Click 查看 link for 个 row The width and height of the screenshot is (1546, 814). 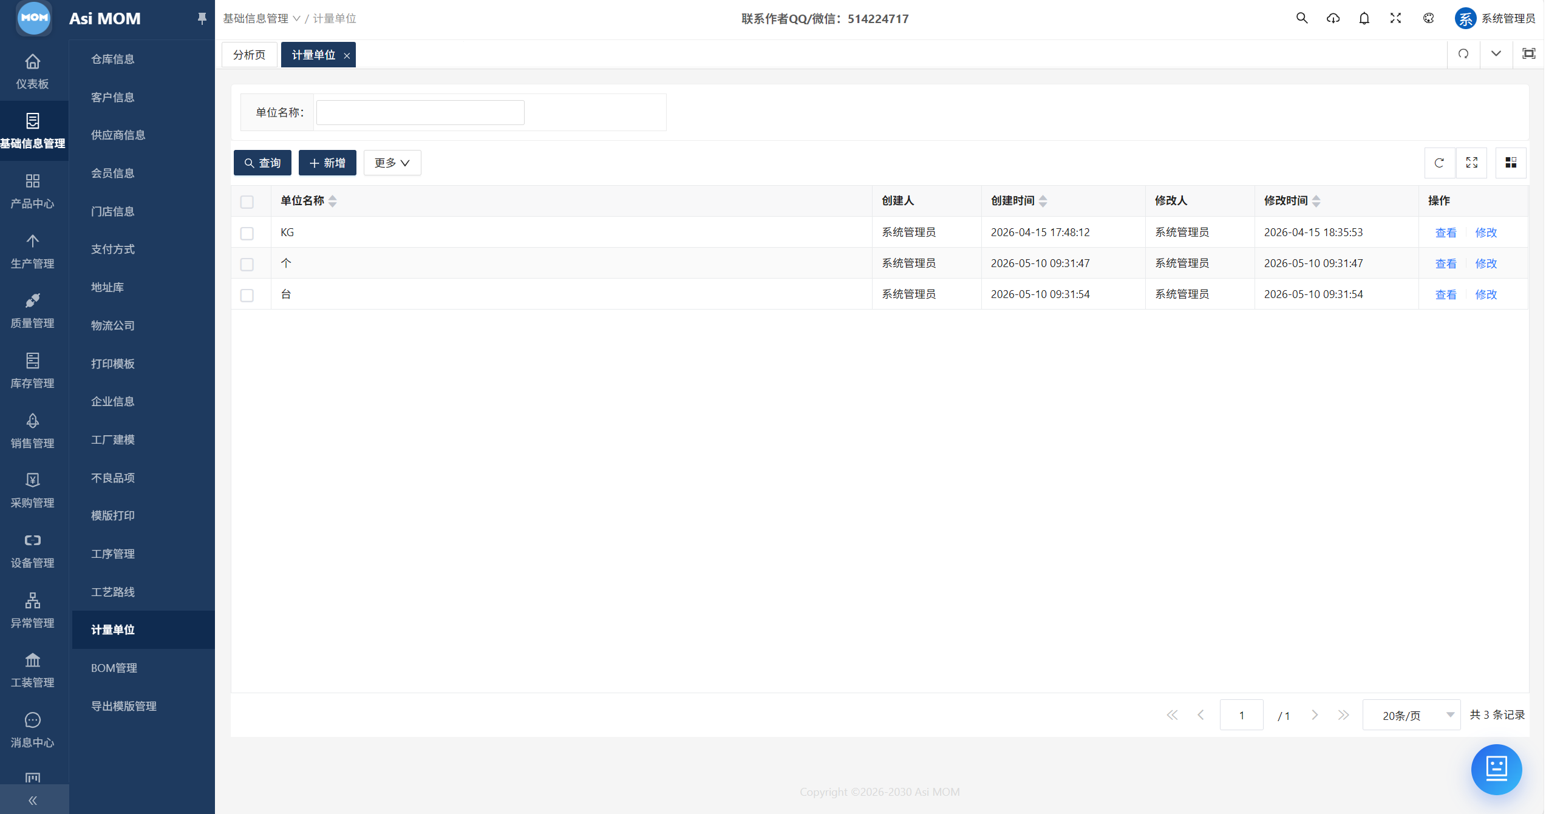[x=1445, y=263]
